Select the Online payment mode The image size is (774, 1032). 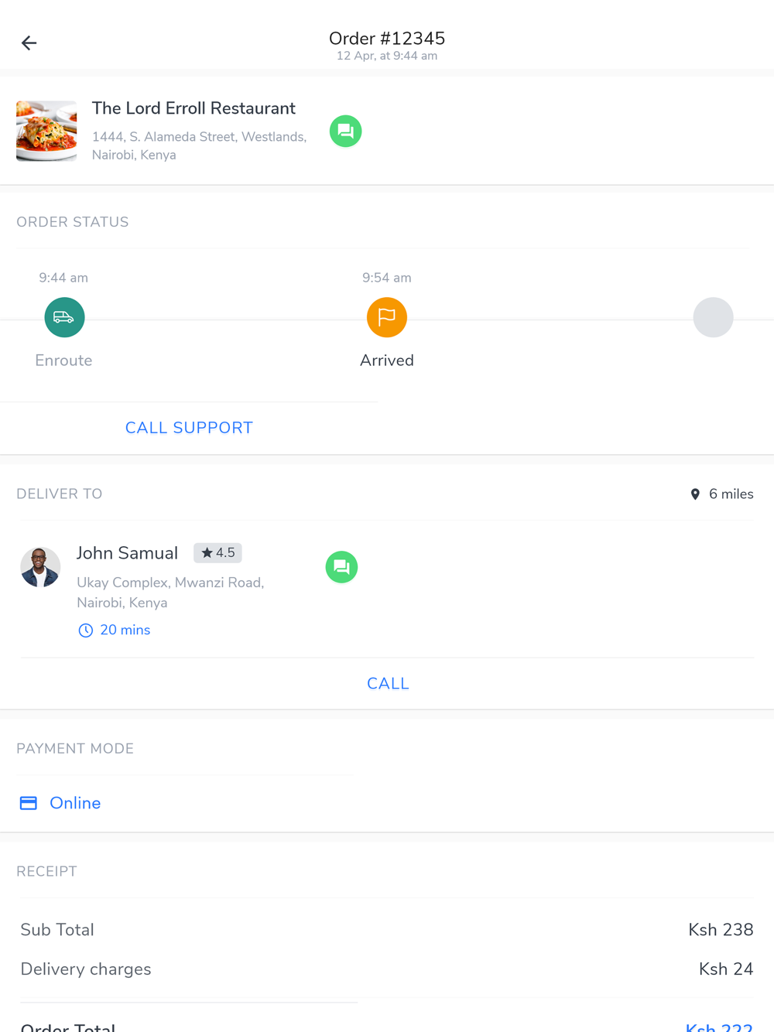tap(75, 803)
